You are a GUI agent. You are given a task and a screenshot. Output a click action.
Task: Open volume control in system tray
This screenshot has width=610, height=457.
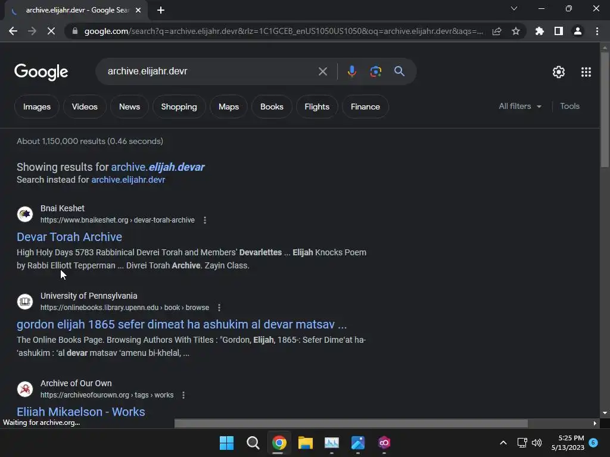pos(537,443)
